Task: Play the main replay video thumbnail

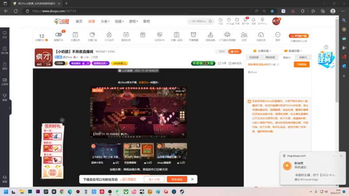Action: 138,112
